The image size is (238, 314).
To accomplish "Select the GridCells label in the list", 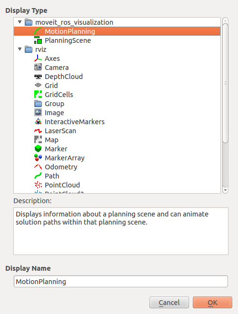I will point(59,95).
